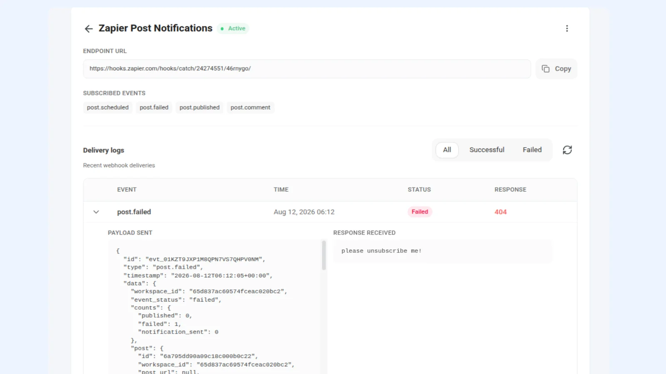Click the RESPONSE column header
The height and width of the screenshot is (374, 666).
[x=510, y=189]
